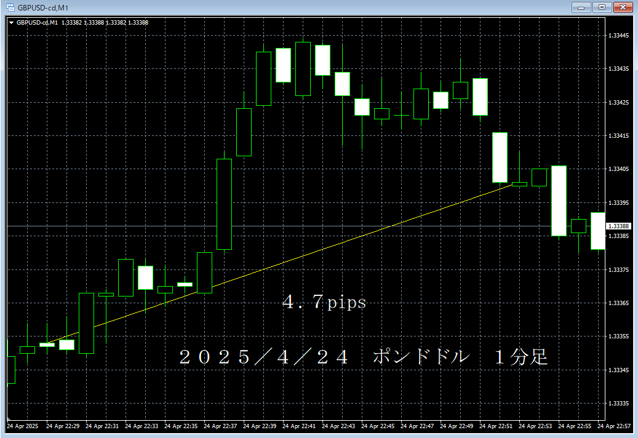Click the "24 Apr 22:43" time axis label
638x438 pixels.
(x=338, y=426)
